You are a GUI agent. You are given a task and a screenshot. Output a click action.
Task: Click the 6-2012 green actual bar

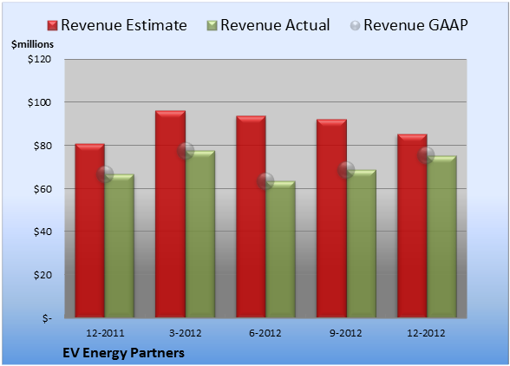pyautogui.click(x=280, y=249)
